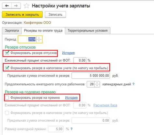Click help question mark near календарных дней

134,84
